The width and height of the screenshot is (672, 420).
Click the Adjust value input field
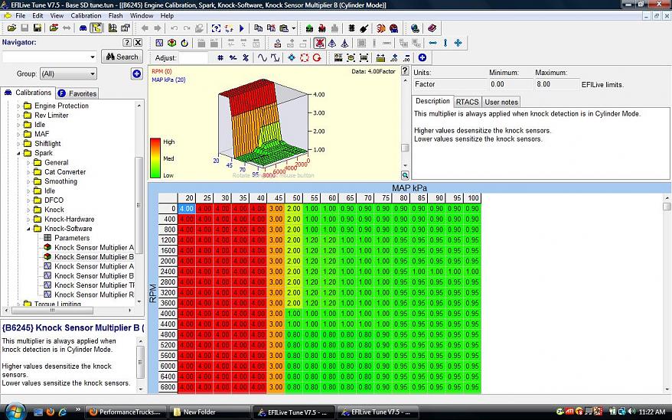pyautogui.click(x=194, y=57)
